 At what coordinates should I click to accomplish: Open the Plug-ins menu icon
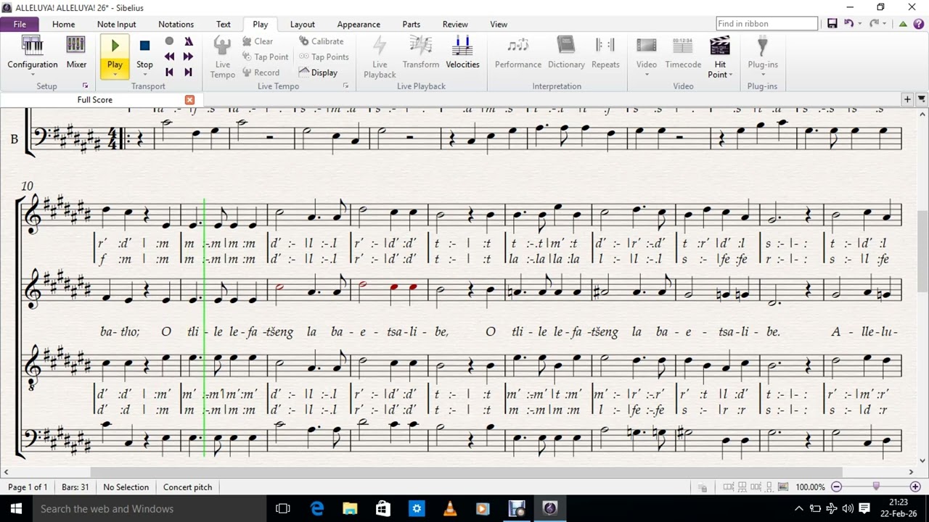(x=762, y=46)
